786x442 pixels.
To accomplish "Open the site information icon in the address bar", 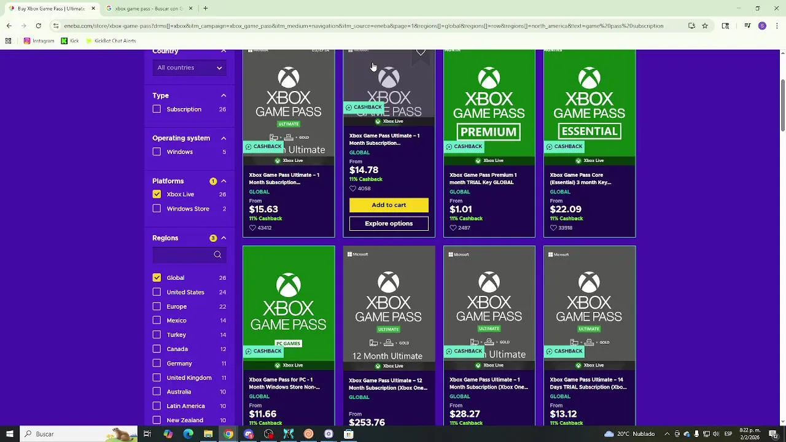I will (56, 26).
